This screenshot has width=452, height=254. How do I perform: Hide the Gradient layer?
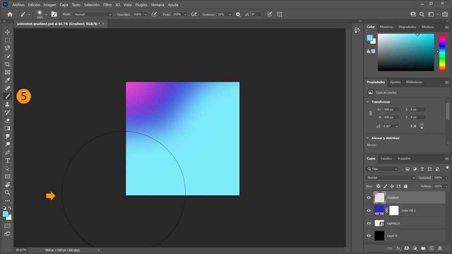coord(369,198)
